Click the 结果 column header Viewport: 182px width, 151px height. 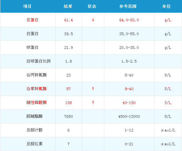click(68, 6)
